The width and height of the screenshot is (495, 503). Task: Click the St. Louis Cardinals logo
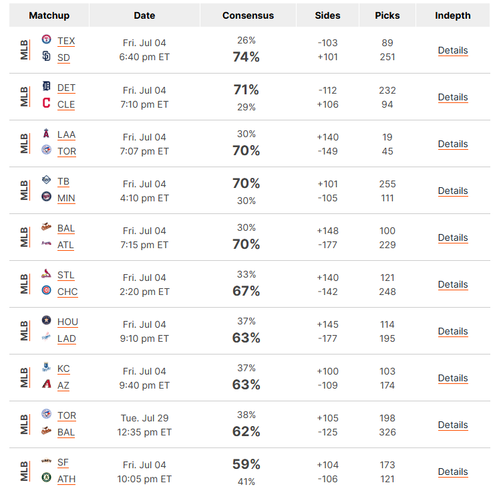(47, 274)
